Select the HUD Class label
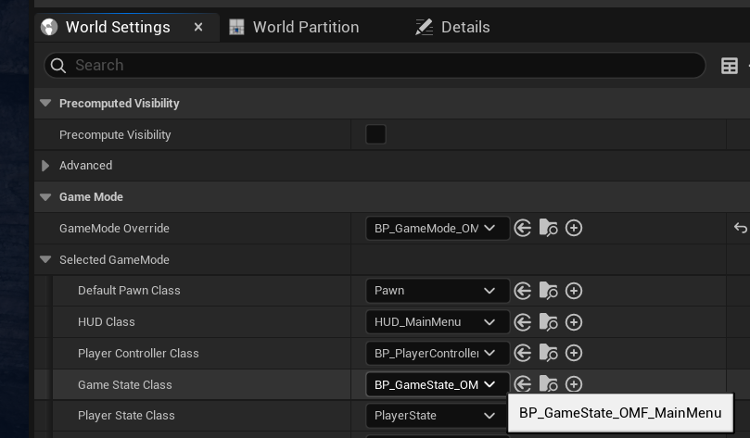Viewport: 750px width, 438px height. 107,322
